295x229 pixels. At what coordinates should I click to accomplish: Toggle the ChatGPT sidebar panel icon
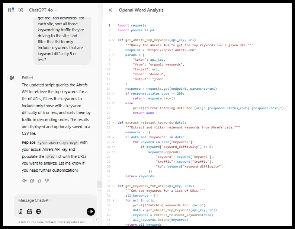[11, 10]
